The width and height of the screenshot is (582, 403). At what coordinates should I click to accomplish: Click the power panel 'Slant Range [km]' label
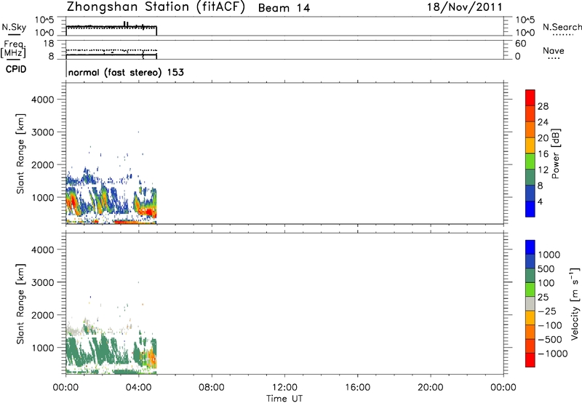20,153
